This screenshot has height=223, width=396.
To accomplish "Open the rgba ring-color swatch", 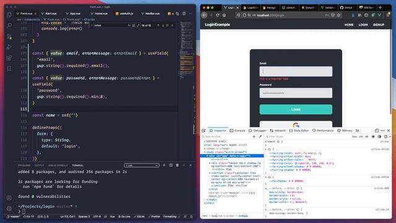I will 296,164.
